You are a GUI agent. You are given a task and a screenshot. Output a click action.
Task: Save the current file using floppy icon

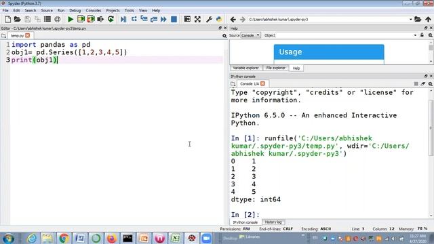(x=27, y=19)
